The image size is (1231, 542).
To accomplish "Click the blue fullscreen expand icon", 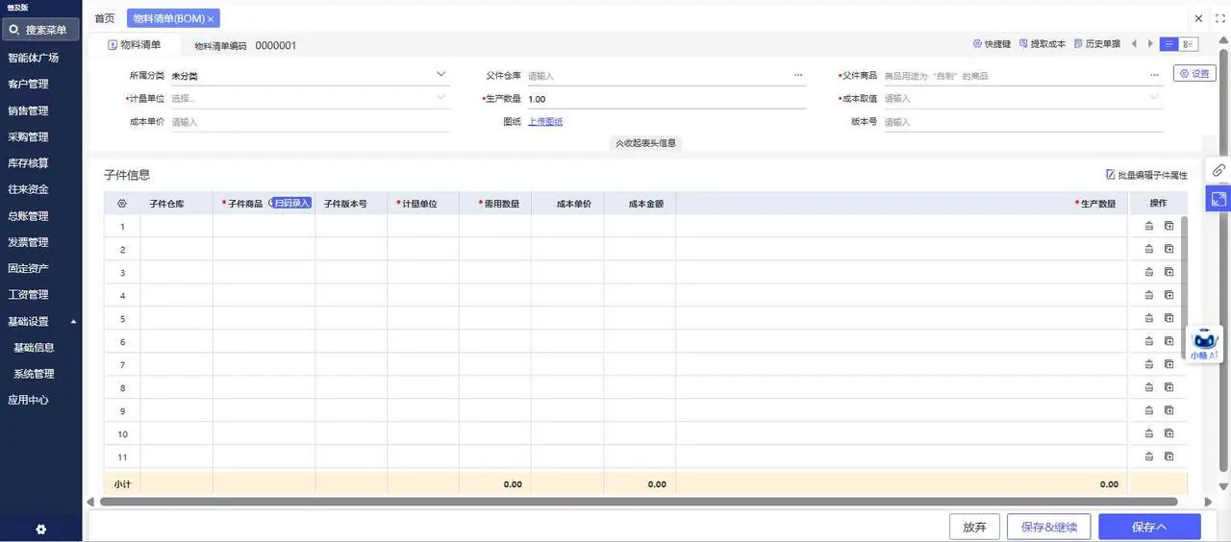I will point(1218,199).
